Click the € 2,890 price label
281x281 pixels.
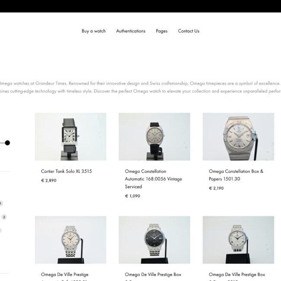tap(49, 180)
